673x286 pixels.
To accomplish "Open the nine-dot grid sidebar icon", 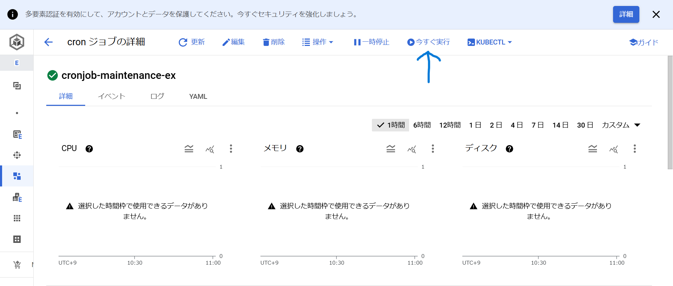I will coord(17,218).
